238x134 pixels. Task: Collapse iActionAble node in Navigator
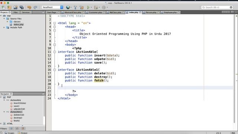4,100
